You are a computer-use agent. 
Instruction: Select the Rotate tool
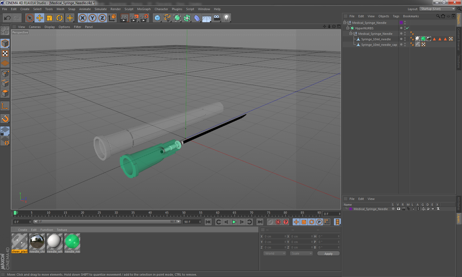click(x=60, y=18)
